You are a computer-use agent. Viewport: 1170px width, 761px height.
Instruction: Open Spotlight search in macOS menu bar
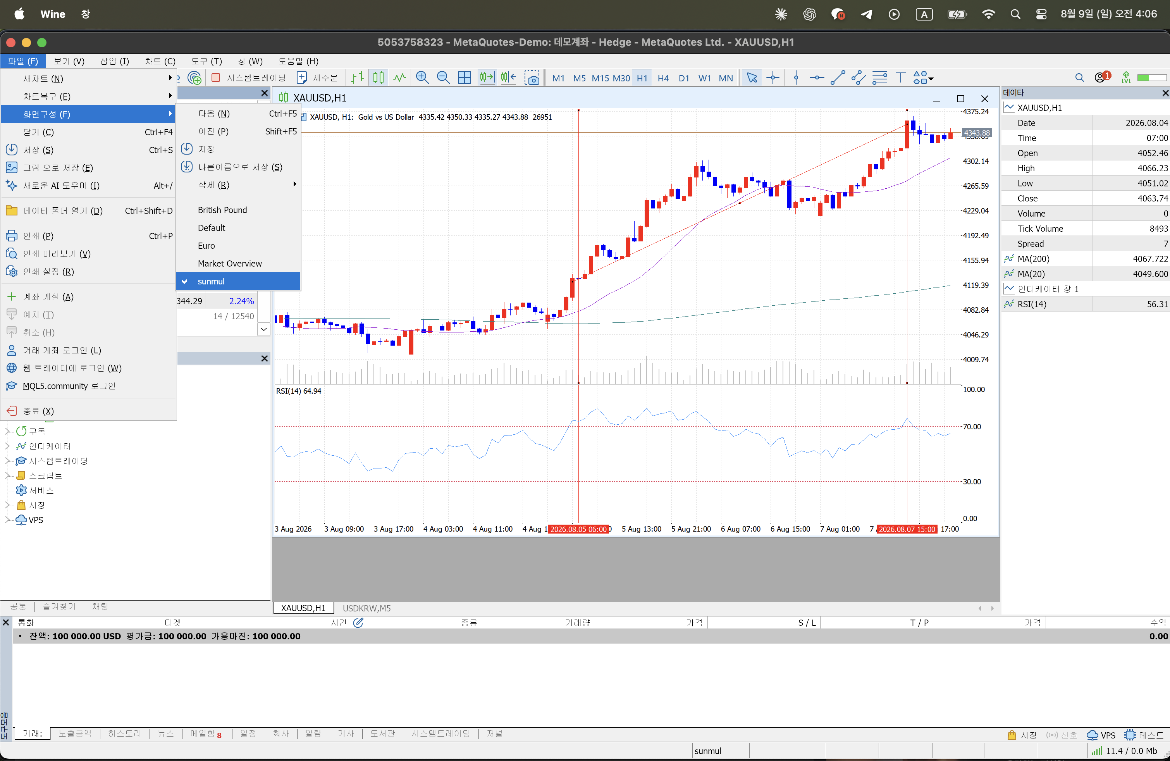tap(1015, 14)
